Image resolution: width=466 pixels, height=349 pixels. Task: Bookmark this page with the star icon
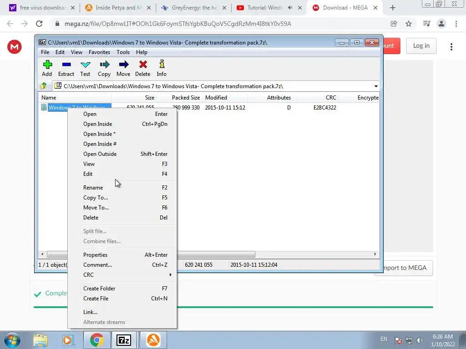(409, 24)
